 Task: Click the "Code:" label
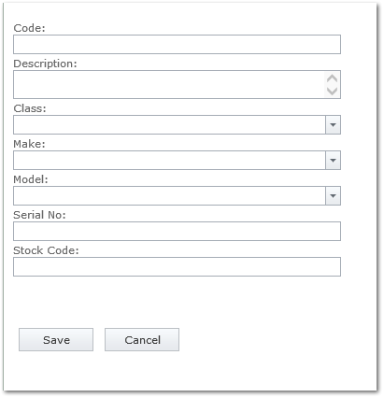[29, 28]
